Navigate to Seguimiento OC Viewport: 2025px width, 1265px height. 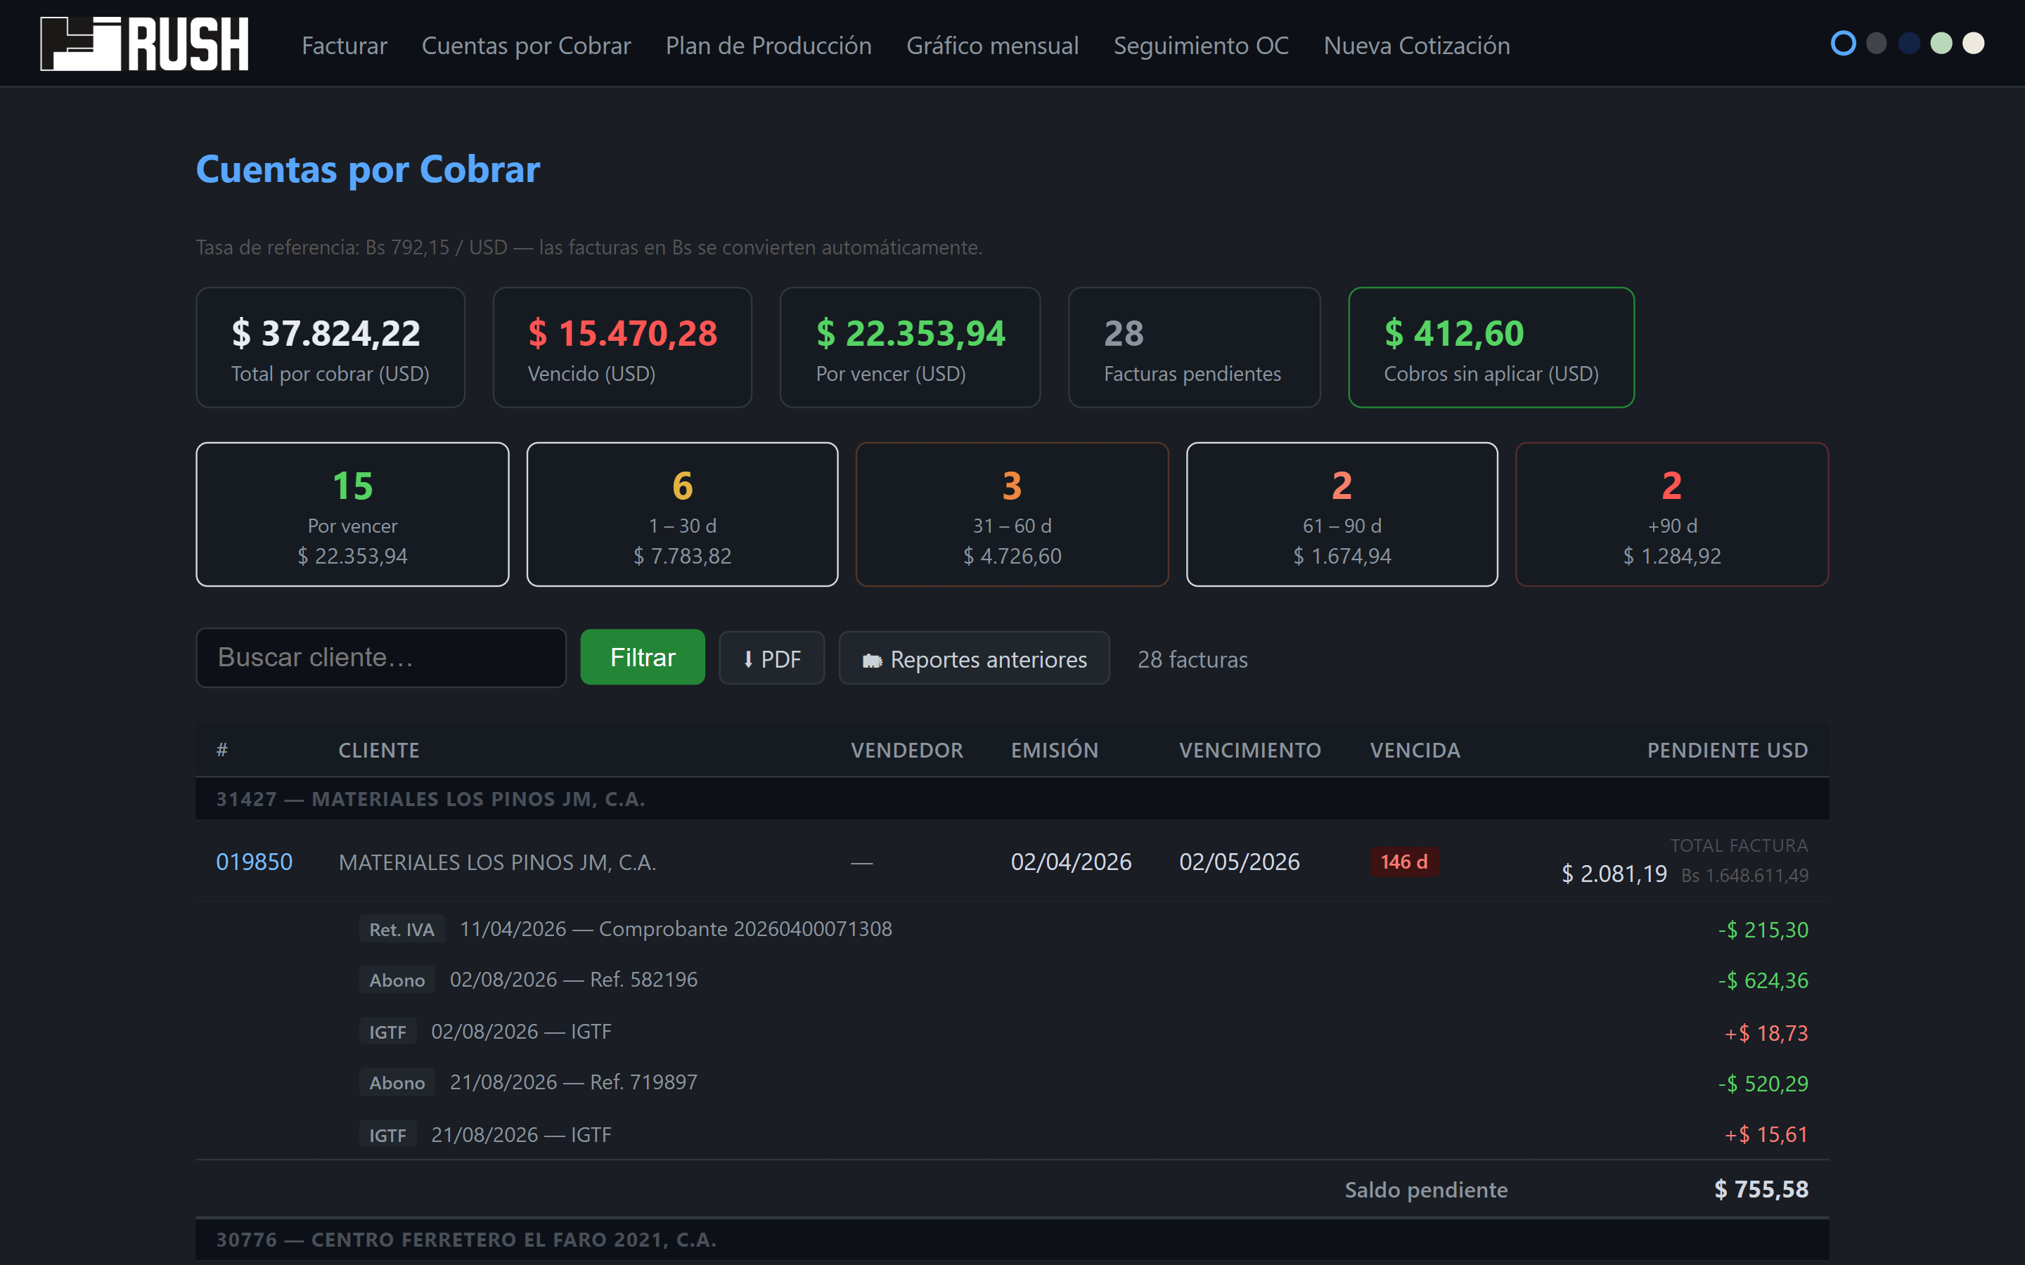[x=1201, y=45]
